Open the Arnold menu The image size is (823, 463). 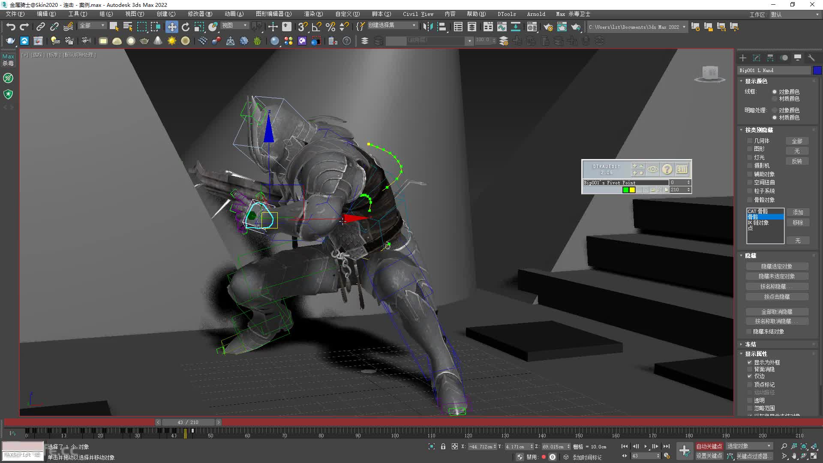[x=536, y=14]
